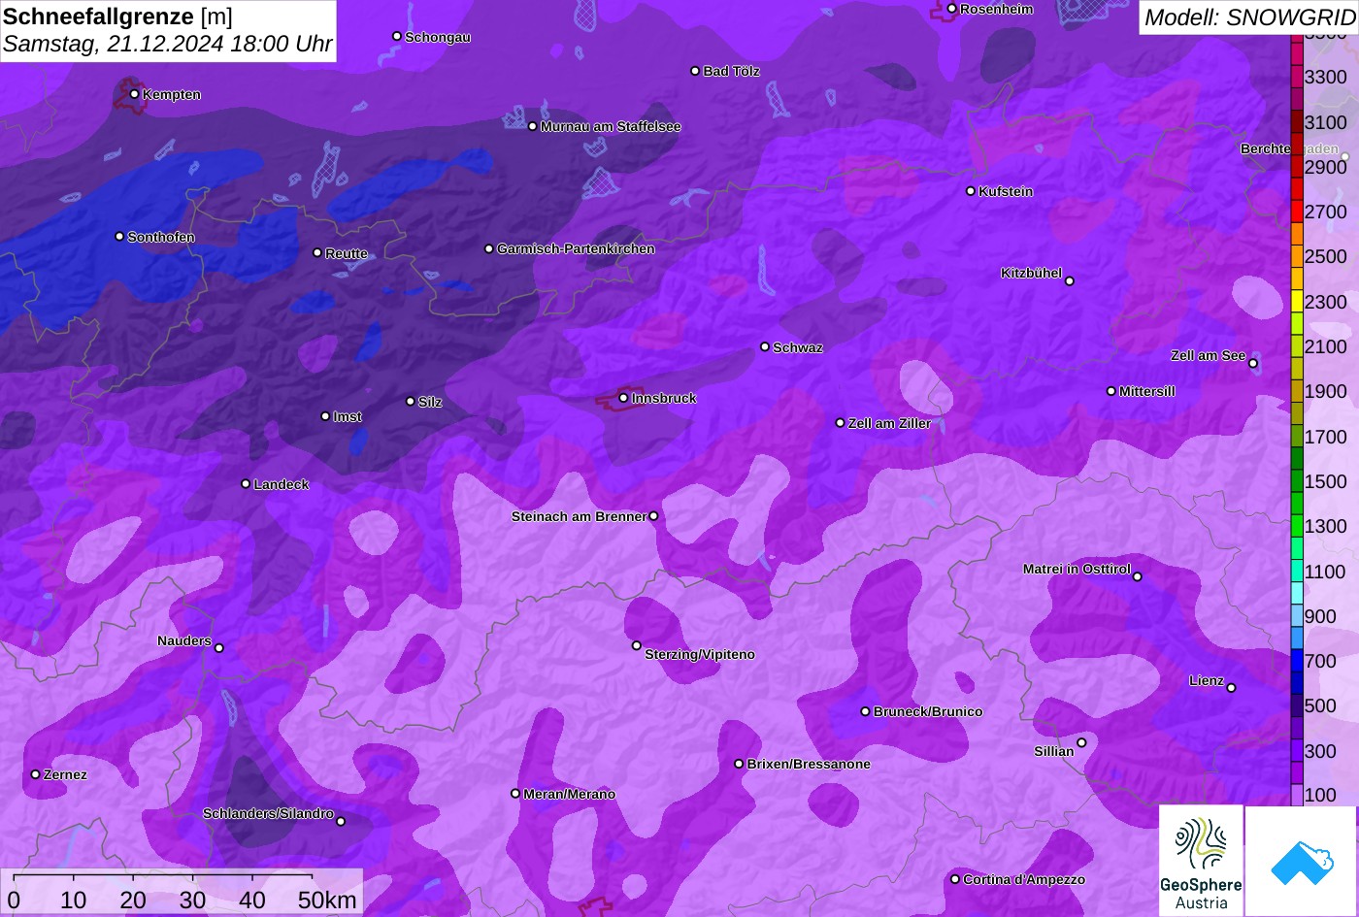Click the Kempten city marker

point(134,94)
